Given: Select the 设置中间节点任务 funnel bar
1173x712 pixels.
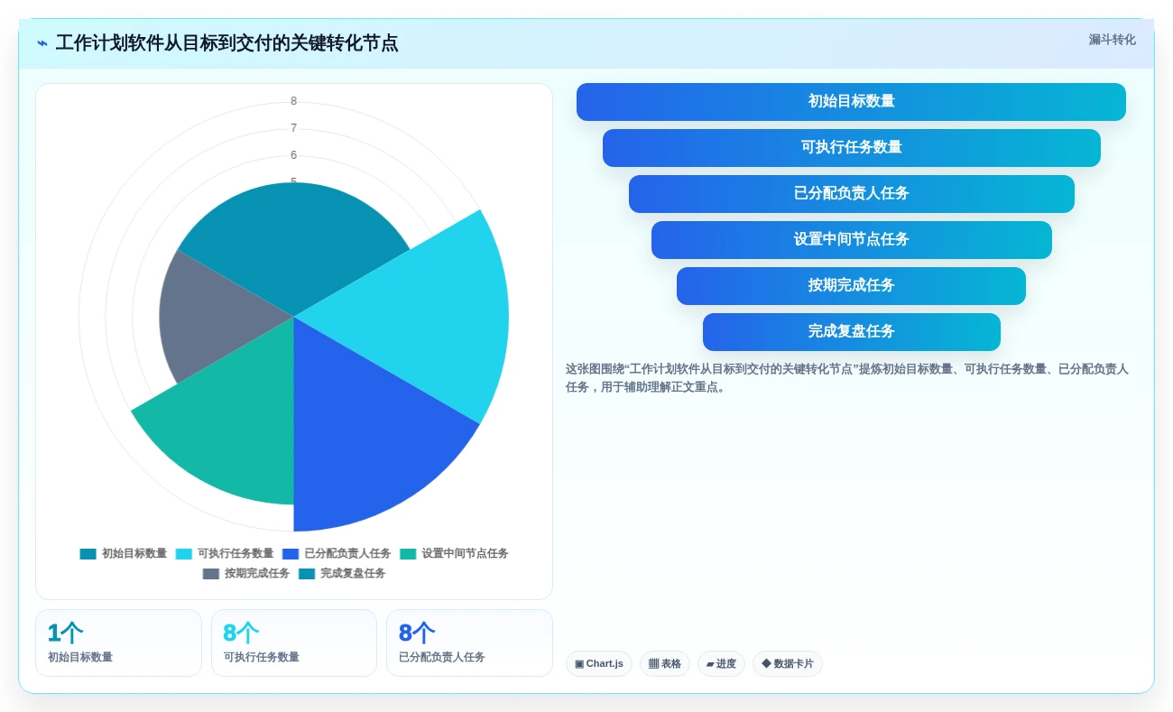Looking at the screenshot, I should point(851,240).
